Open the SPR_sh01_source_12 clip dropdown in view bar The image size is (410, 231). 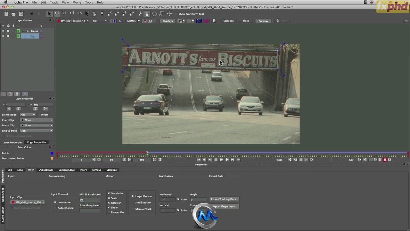73,21
